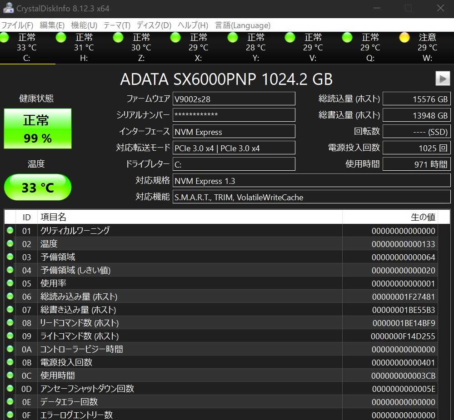Click the green status icon for Z: drive
The image size is (454, 420).
pos(118,38)
